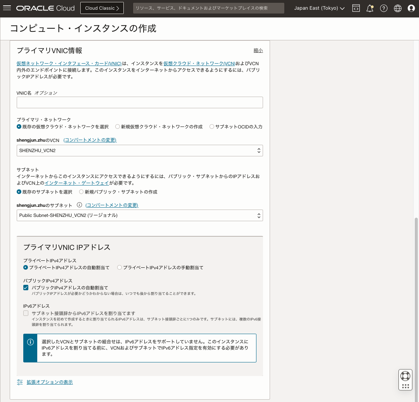
Task: Open the hamburger navigation menu
Action: click(7, 8)
